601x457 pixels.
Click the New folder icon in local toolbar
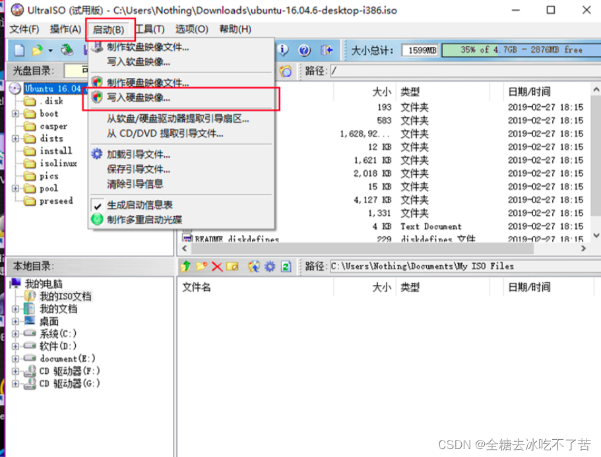[202, 266]
